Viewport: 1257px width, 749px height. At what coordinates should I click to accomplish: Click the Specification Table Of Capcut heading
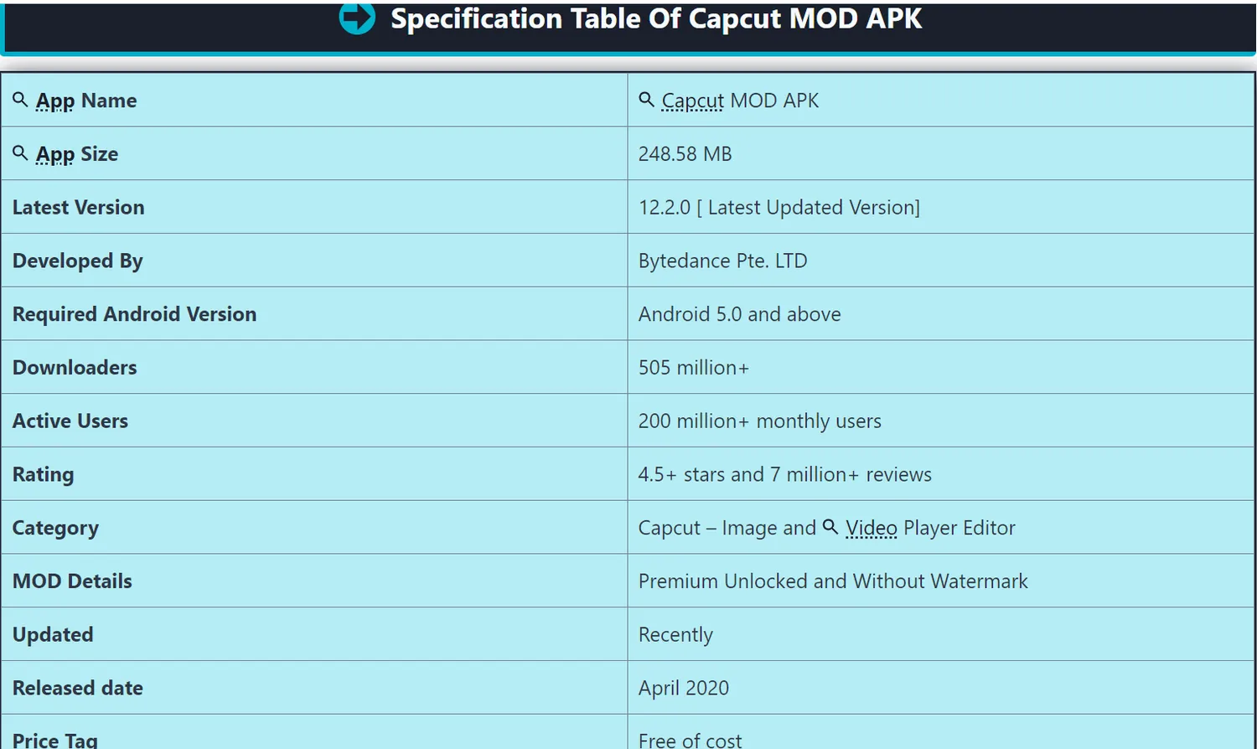tap(656, 18)
